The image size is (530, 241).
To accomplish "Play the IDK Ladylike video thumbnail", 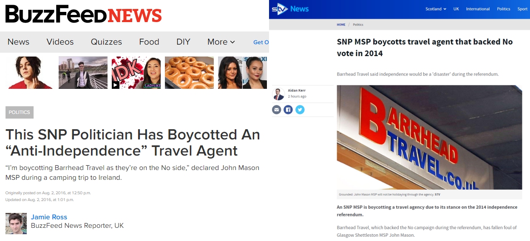I will [x=136, y=73].
